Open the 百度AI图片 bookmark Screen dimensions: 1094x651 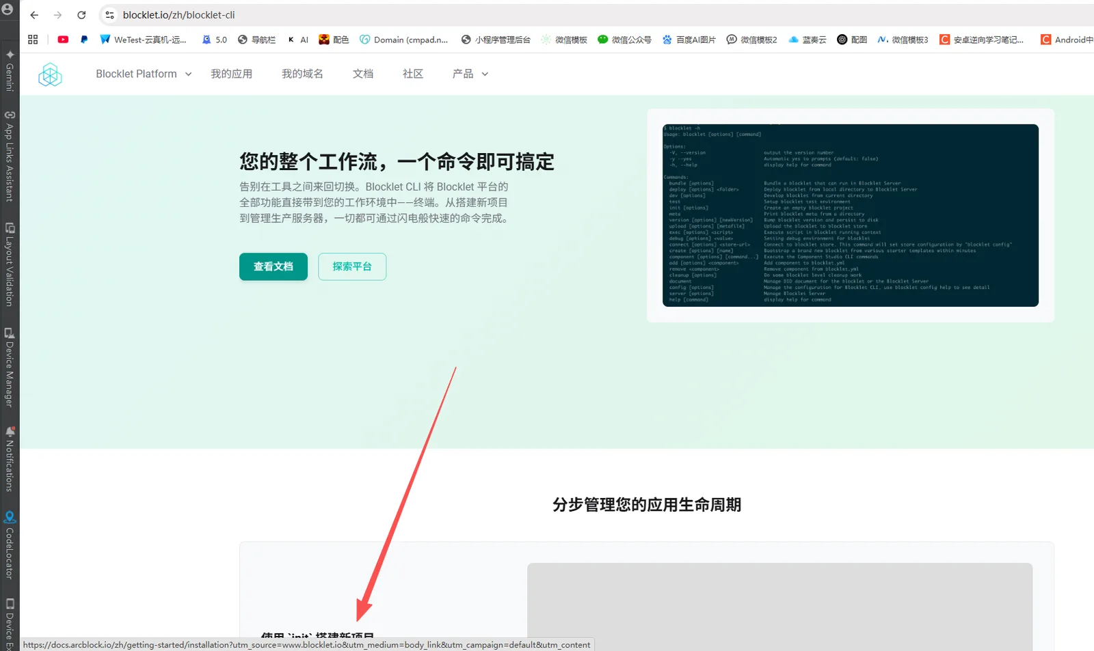tap(689, 40)
